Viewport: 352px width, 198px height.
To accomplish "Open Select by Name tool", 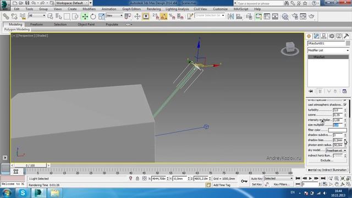I will click(59, 16).
